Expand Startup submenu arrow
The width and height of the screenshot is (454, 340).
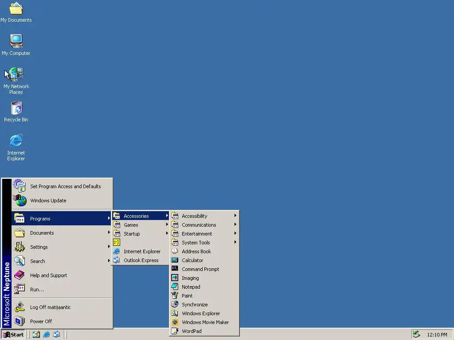click(167, 233)
